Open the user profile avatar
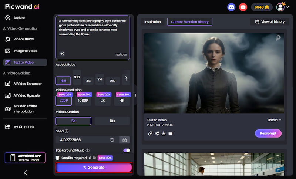This screenshot has width=296, height=179. [x=280, y=7]
